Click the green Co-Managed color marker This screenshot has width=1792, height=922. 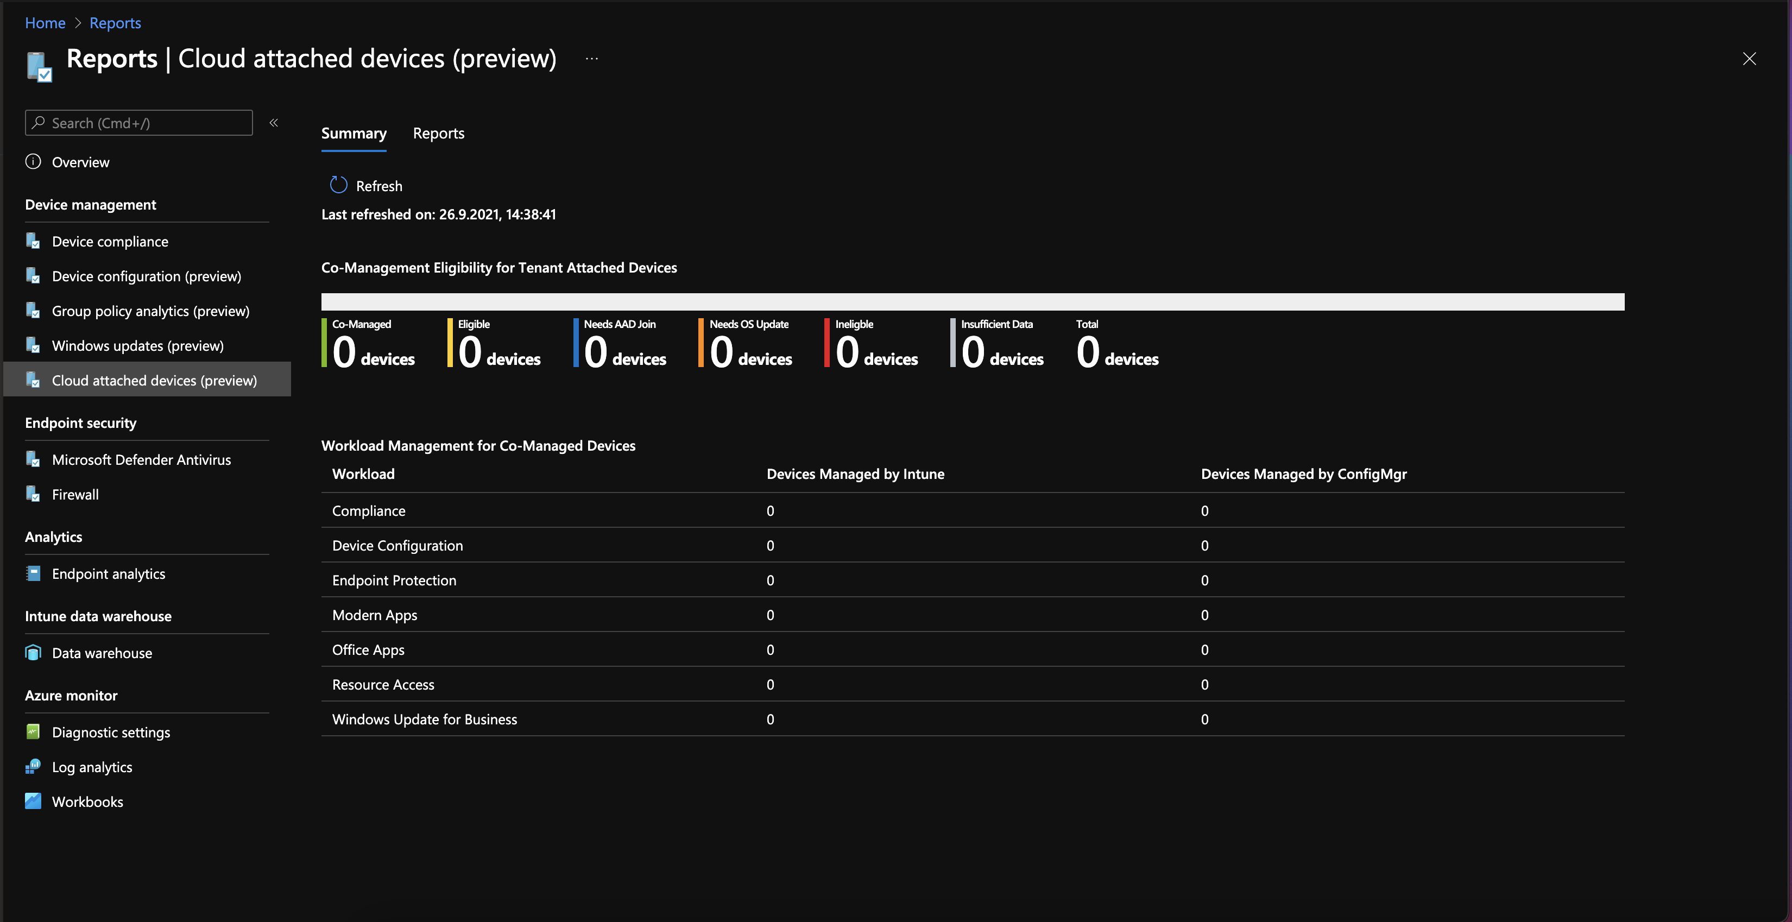tap(324, 343)
